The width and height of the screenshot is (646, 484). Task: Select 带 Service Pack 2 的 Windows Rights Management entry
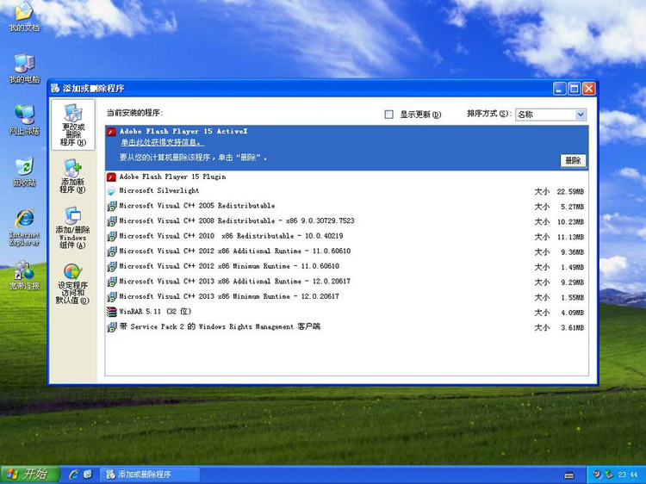pyautogui.click(x=346, y=327)
